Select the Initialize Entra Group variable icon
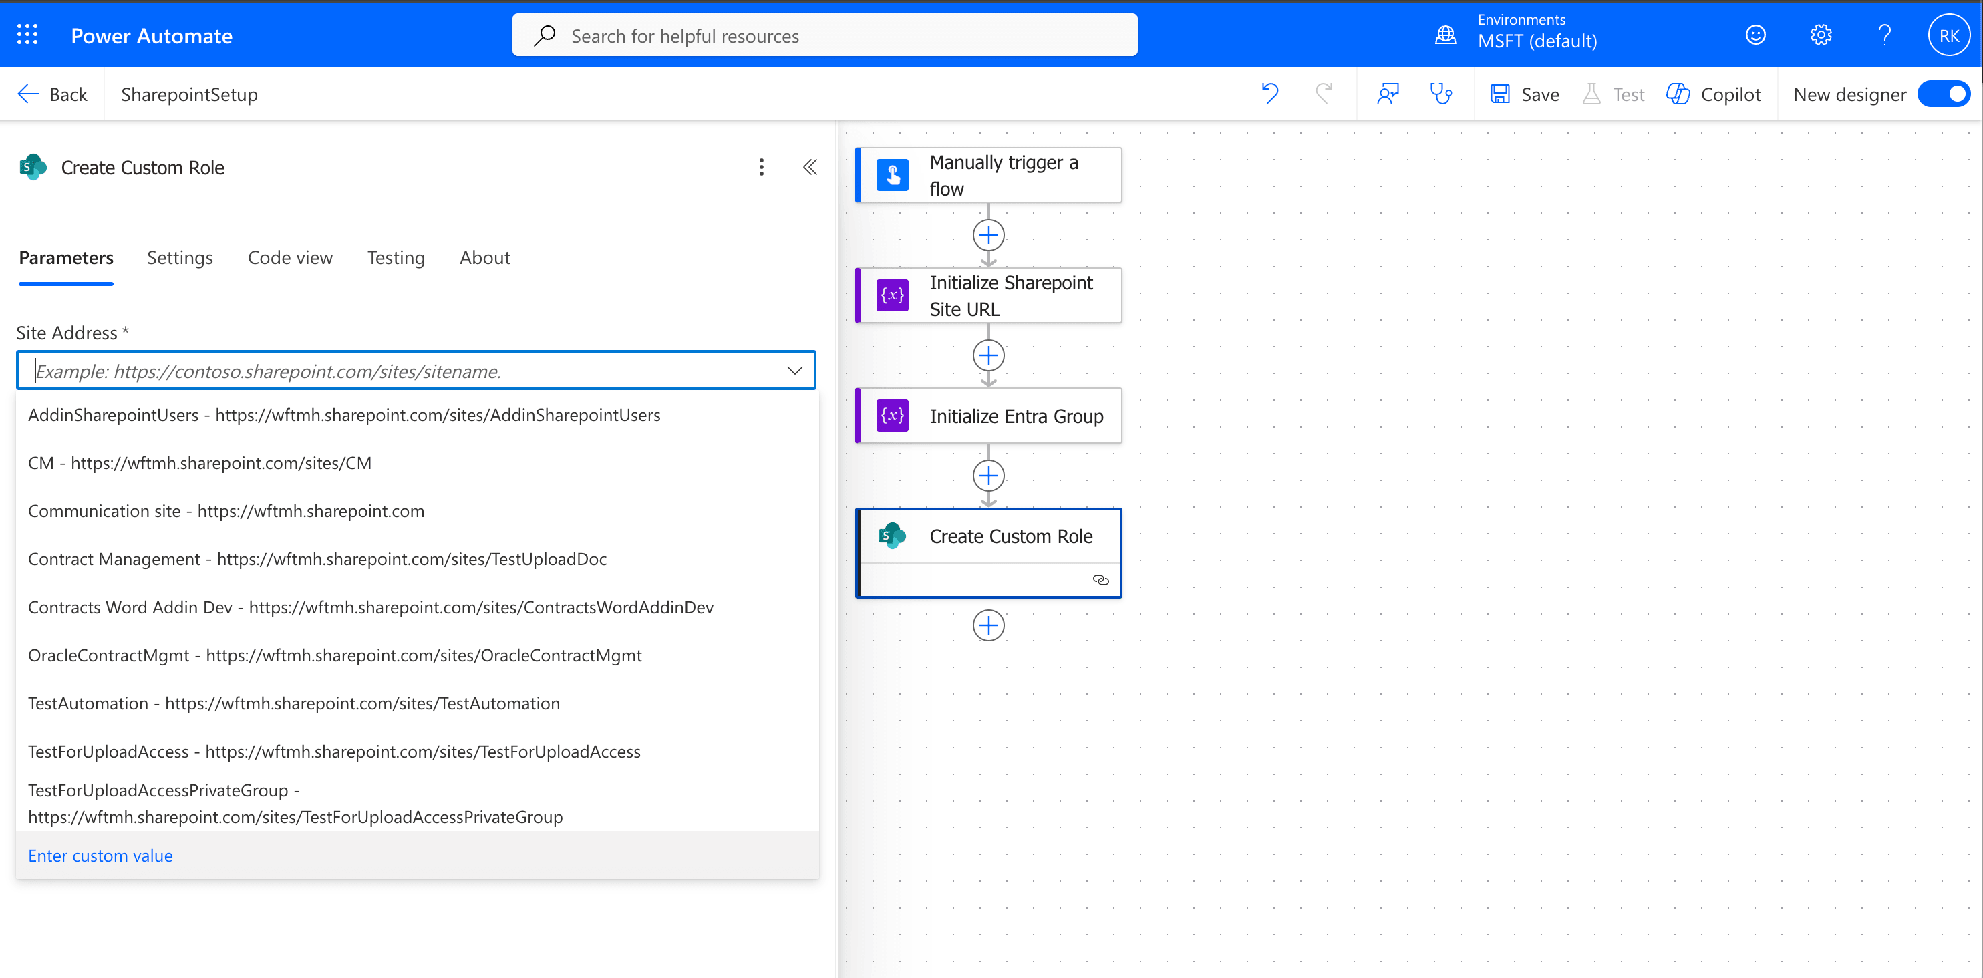1983x978 pixels. pos(892,416)
